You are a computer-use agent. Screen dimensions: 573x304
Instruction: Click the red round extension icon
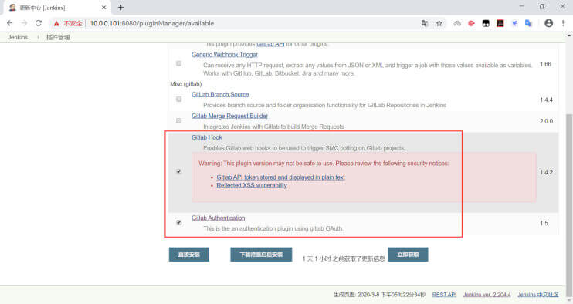471,23
